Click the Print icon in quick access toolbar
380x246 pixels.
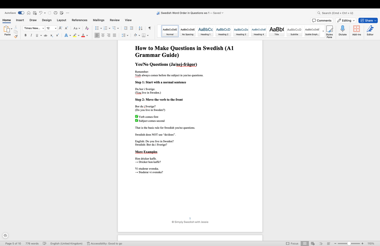55,13
